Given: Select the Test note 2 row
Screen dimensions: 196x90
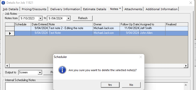Looking at the screenshot, I should point(97,28).
